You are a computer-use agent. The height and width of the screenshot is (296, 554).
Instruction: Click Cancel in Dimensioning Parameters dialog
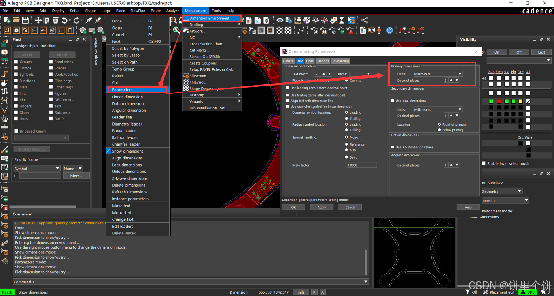tap(350, 207)
